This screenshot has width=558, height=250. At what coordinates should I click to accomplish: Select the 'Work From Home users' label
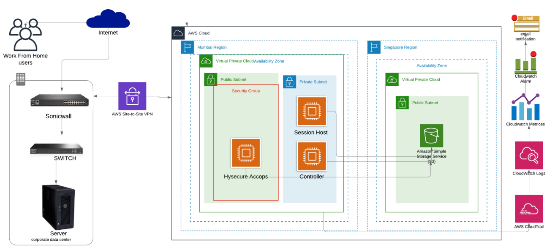pos(25,59)
